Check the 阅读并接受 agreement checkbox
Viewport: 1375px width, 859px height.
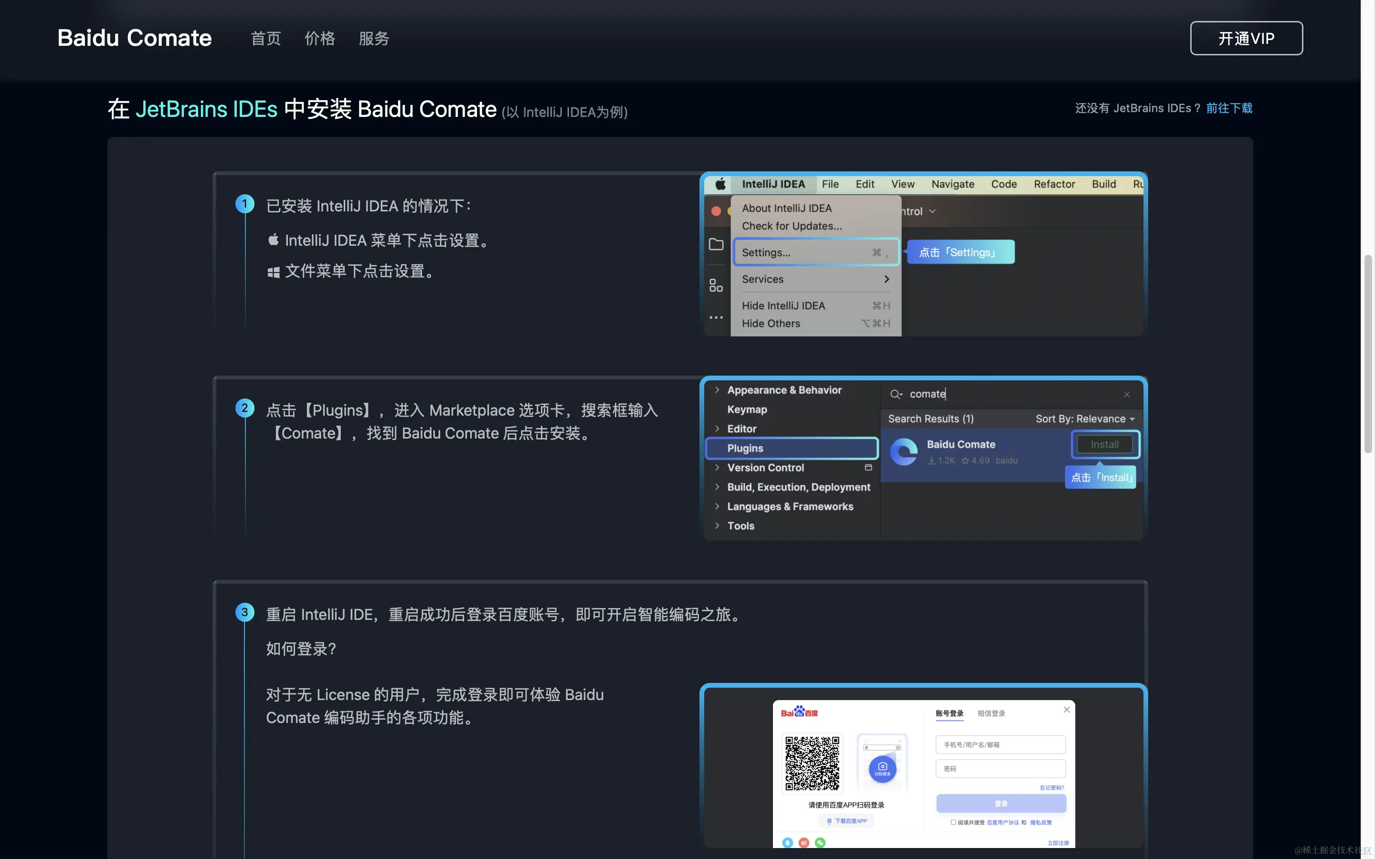953,822
